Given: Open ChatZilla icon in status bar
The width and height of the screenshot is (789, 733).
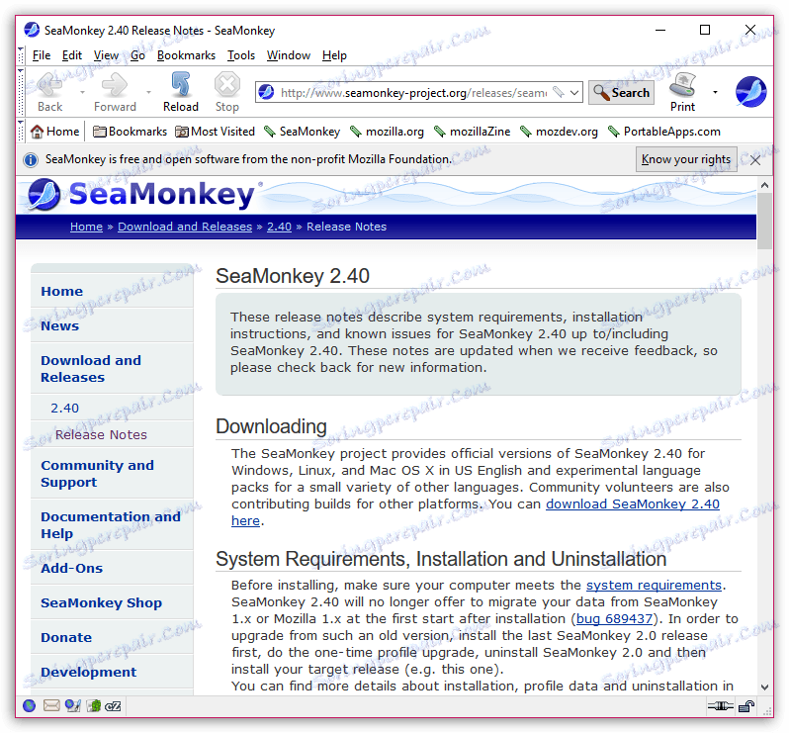Looking at the screenshot, I should 113,706.
